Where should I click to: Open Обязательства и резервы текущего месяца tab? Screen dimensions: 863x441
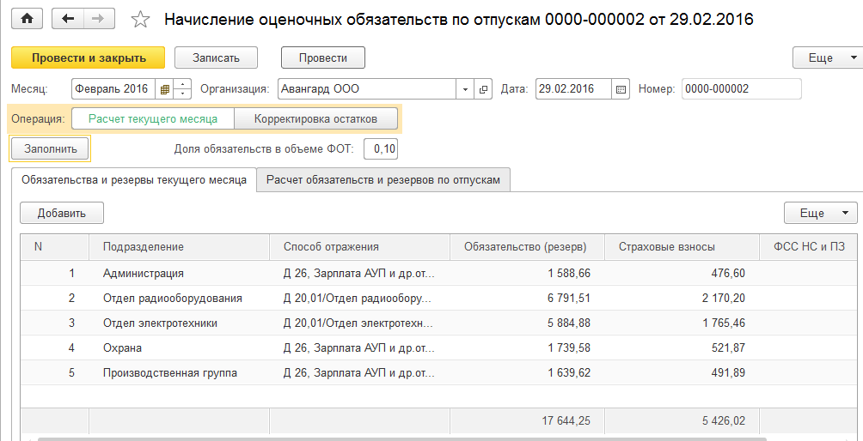click(134, 179)
